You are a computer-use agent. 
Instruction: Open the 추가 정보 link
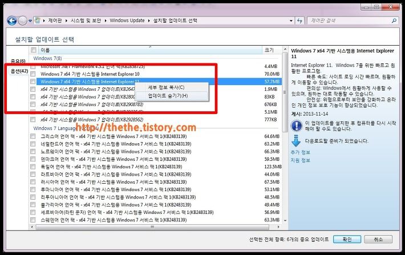[301, 152]
